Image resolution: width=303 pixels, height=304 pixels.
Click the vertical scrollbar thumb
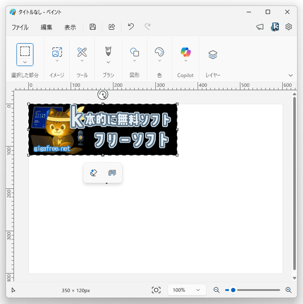click(x=294, y=183)
